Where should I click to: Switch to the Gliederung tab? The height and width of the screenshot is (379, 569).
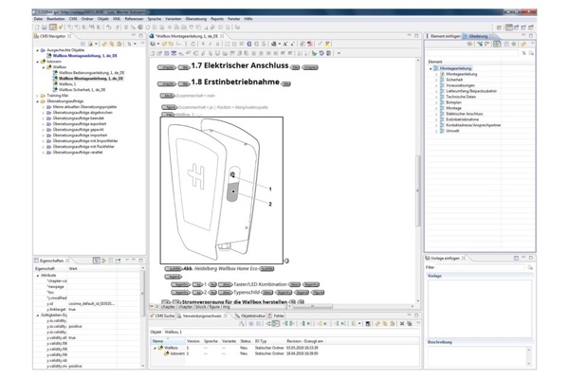(479, 35)
